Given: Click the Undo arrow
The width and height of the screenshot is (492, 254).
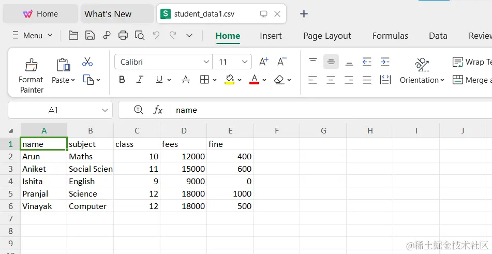Looking at the screenshot, I should click(156, 35).
